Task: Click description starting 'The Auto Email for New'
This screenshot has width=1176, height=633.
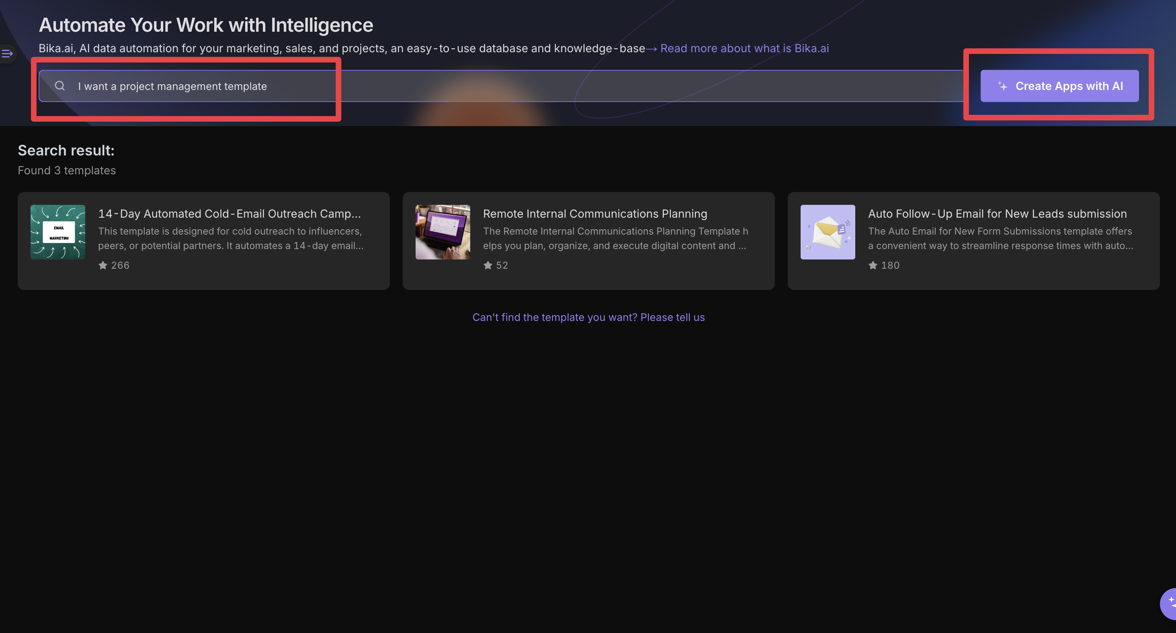Action: (1000, 238)
